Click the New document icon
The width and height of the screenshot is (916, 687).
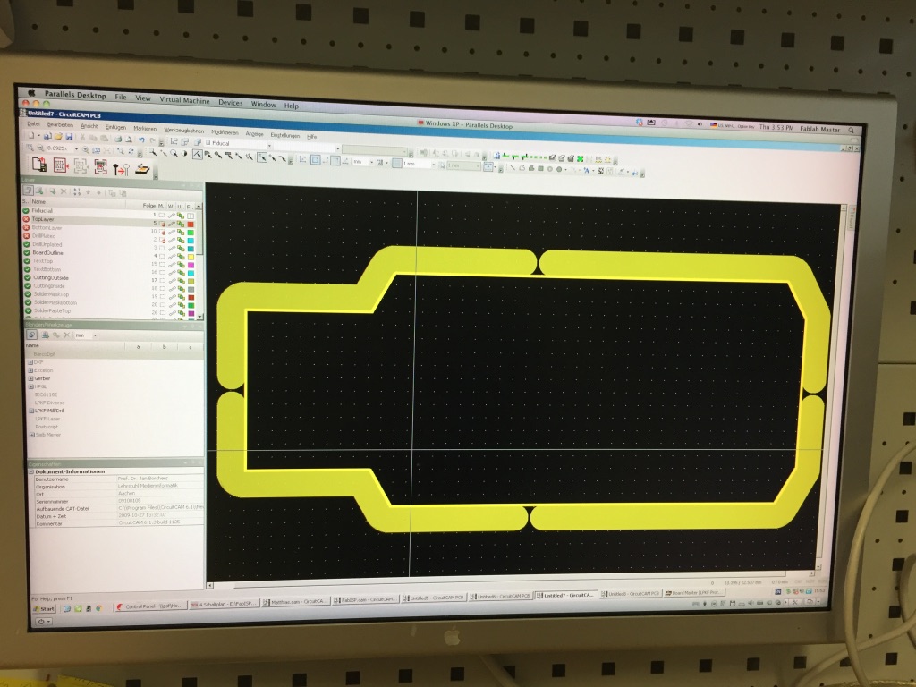tap(31, 135)
